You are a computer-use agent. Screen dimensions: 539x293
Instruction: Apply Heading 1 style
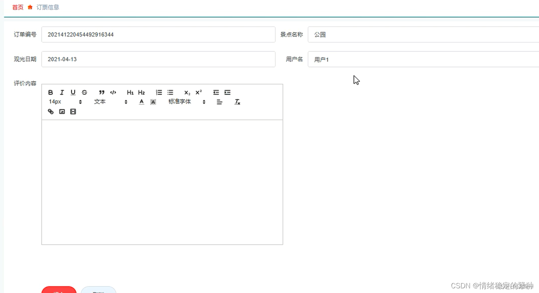(130, 92)
